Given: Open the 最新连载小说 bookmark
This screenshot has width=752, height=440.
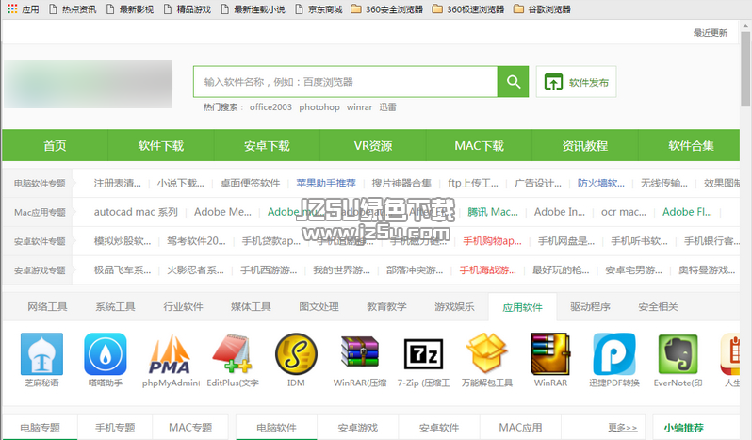Looking at the screenshot, I should pyautogui.click(x=253, y=9).
